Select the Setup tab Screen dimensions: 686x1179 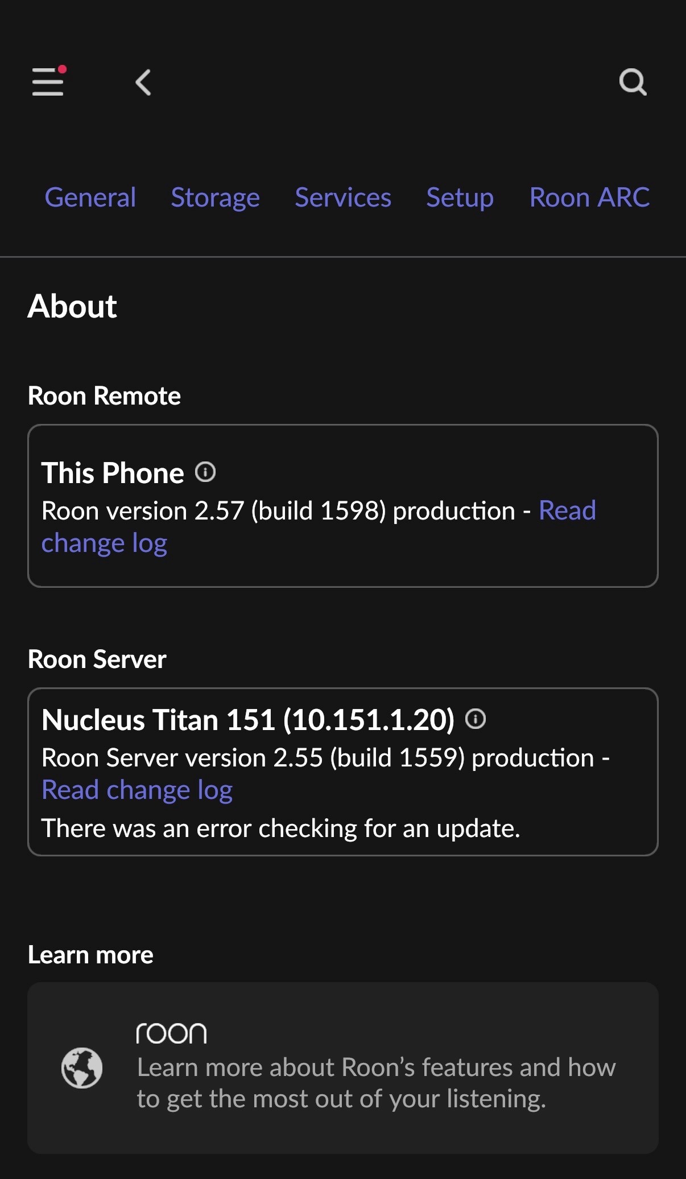pyautogui.click(x=460, y=198)
